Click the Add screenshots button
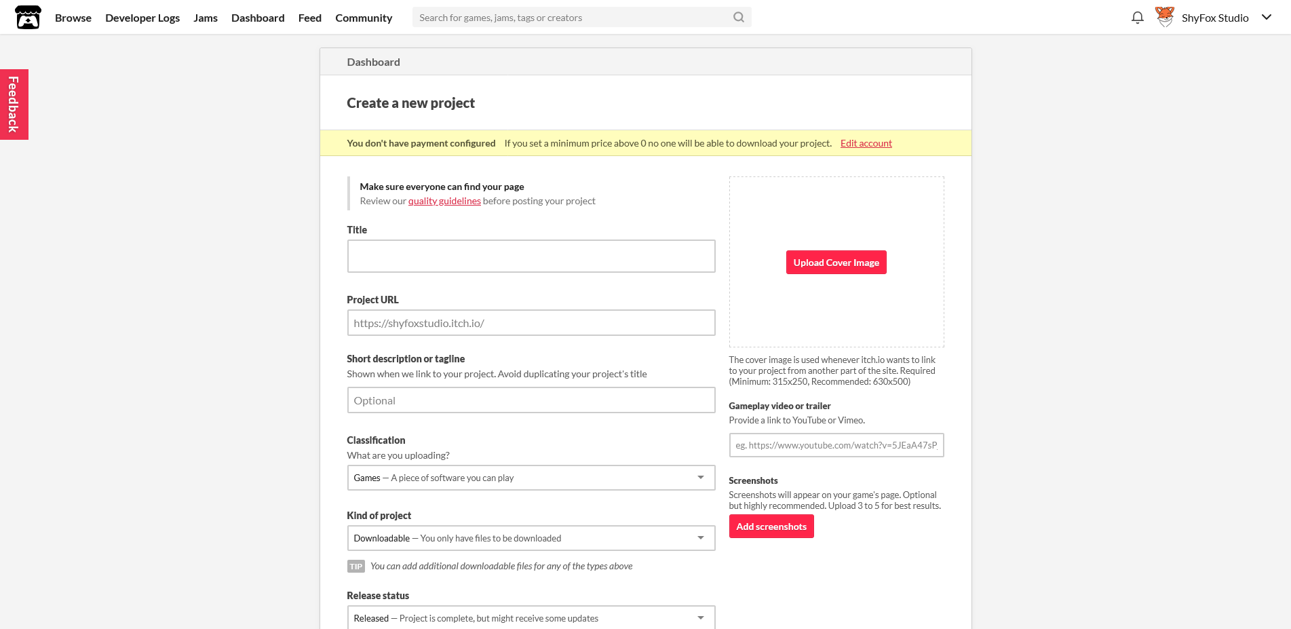The height and width of the screenshot is (629, 1291). coord(771,526)
